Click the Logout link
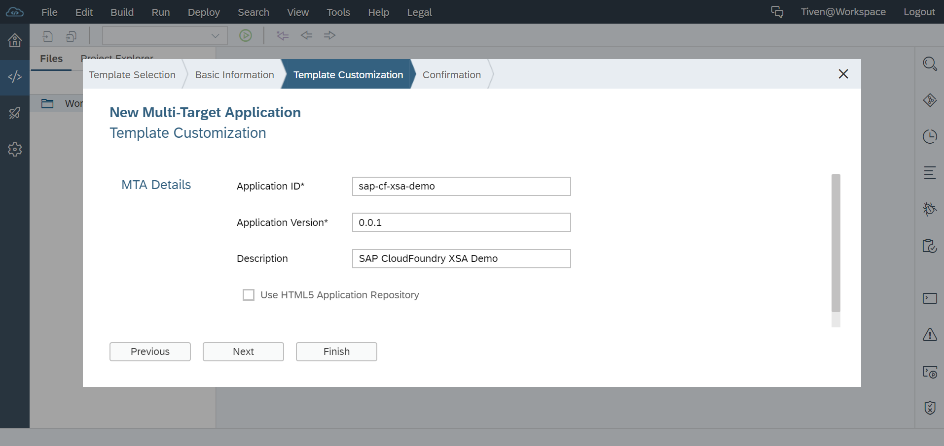Image resolution: width=944 pixels, height=446 pixels. [x=919, y=12]
